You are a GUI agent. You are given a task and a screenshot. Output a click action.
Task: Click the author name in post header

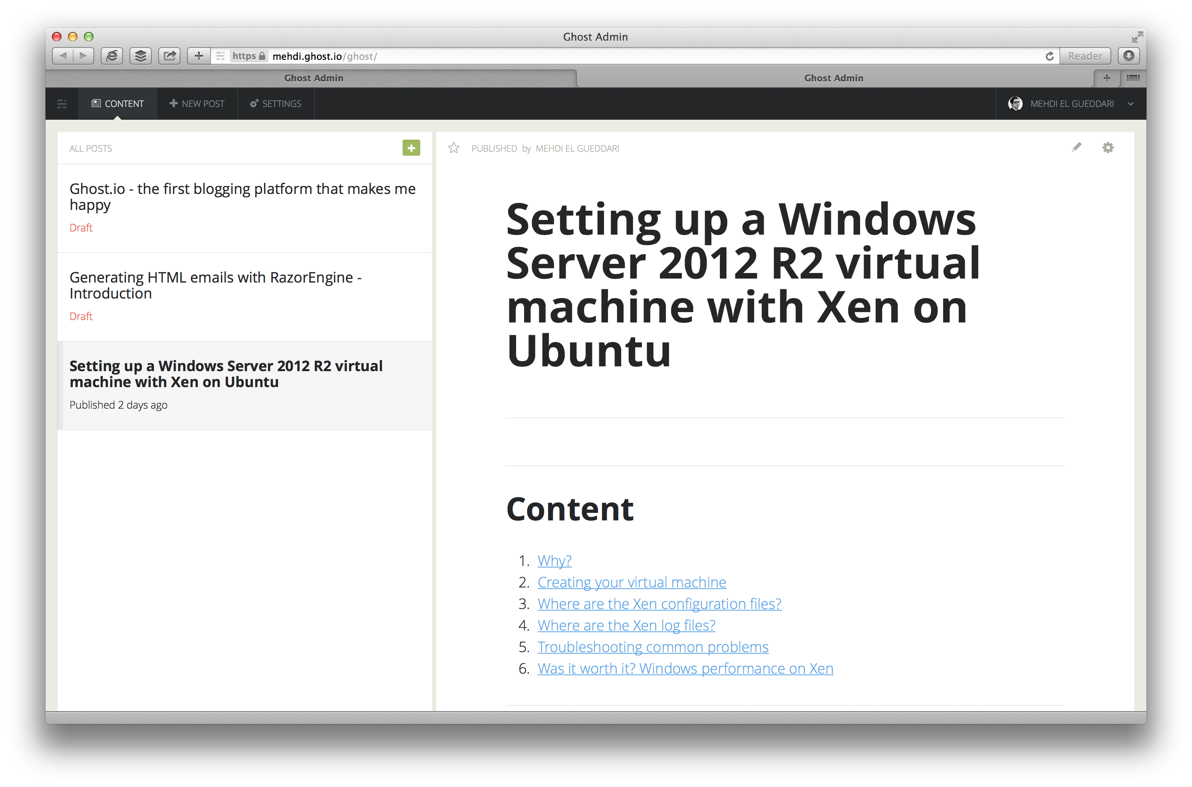click(577, 148)
